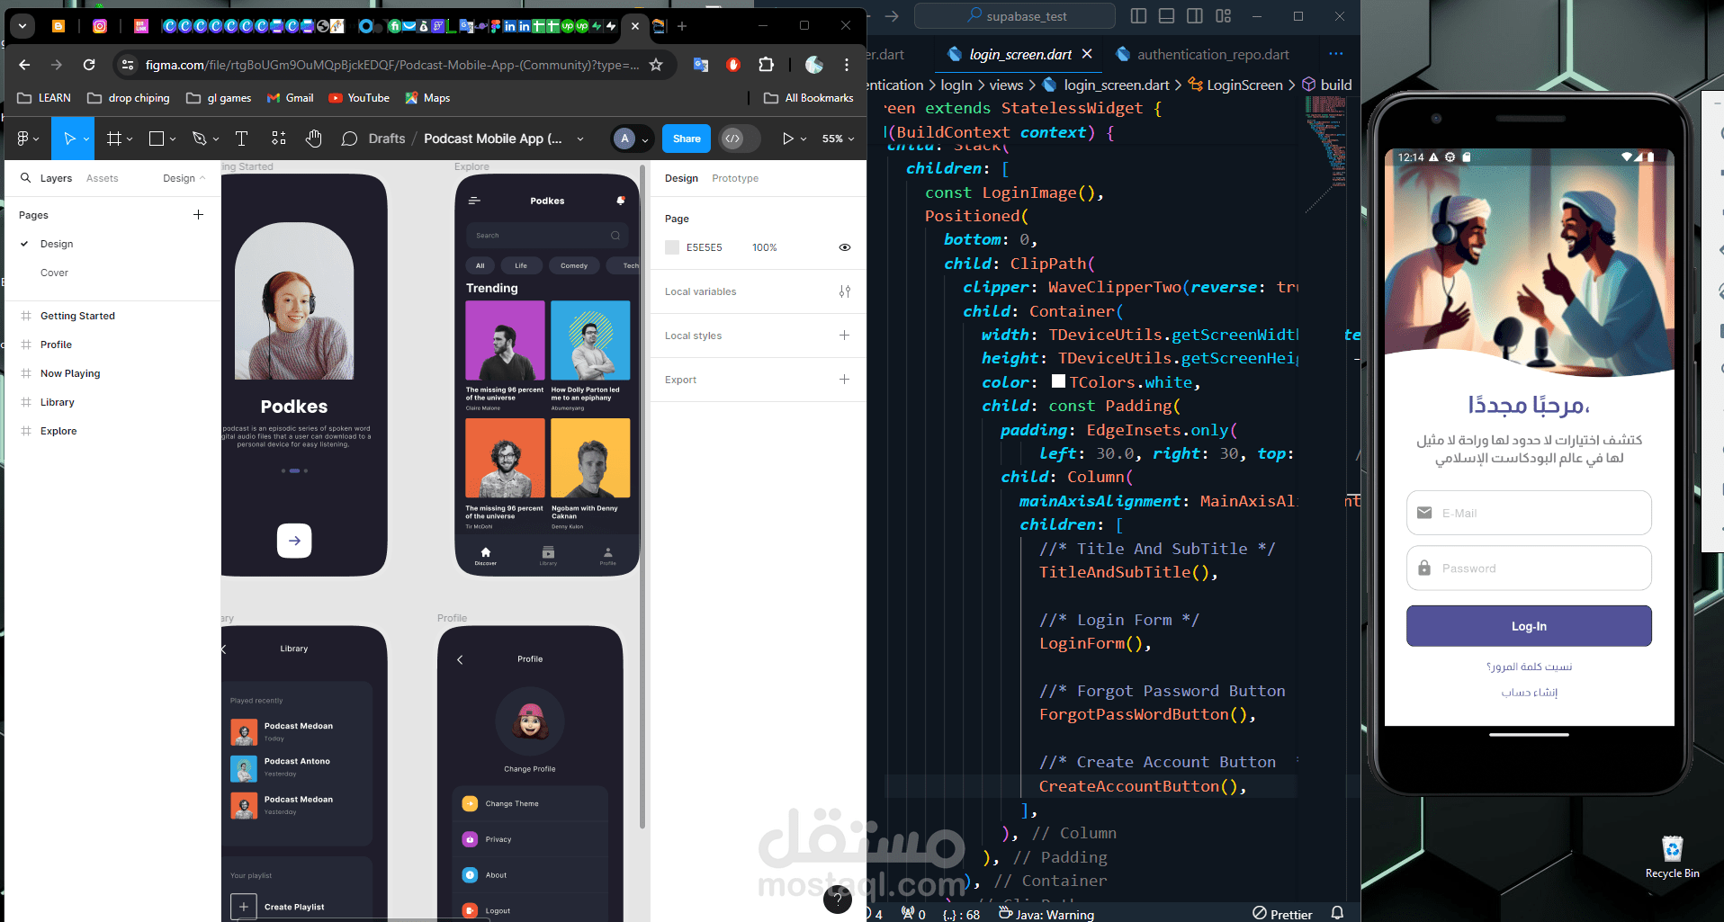Bookmark this page with star icon

(656, 65)
